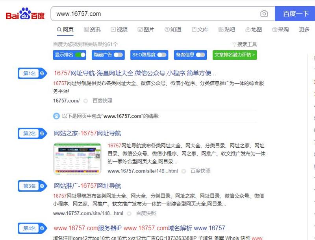Click the website thumbnail in second result
The width and height of the screenshot is (315, 240).
pos(77,158)
